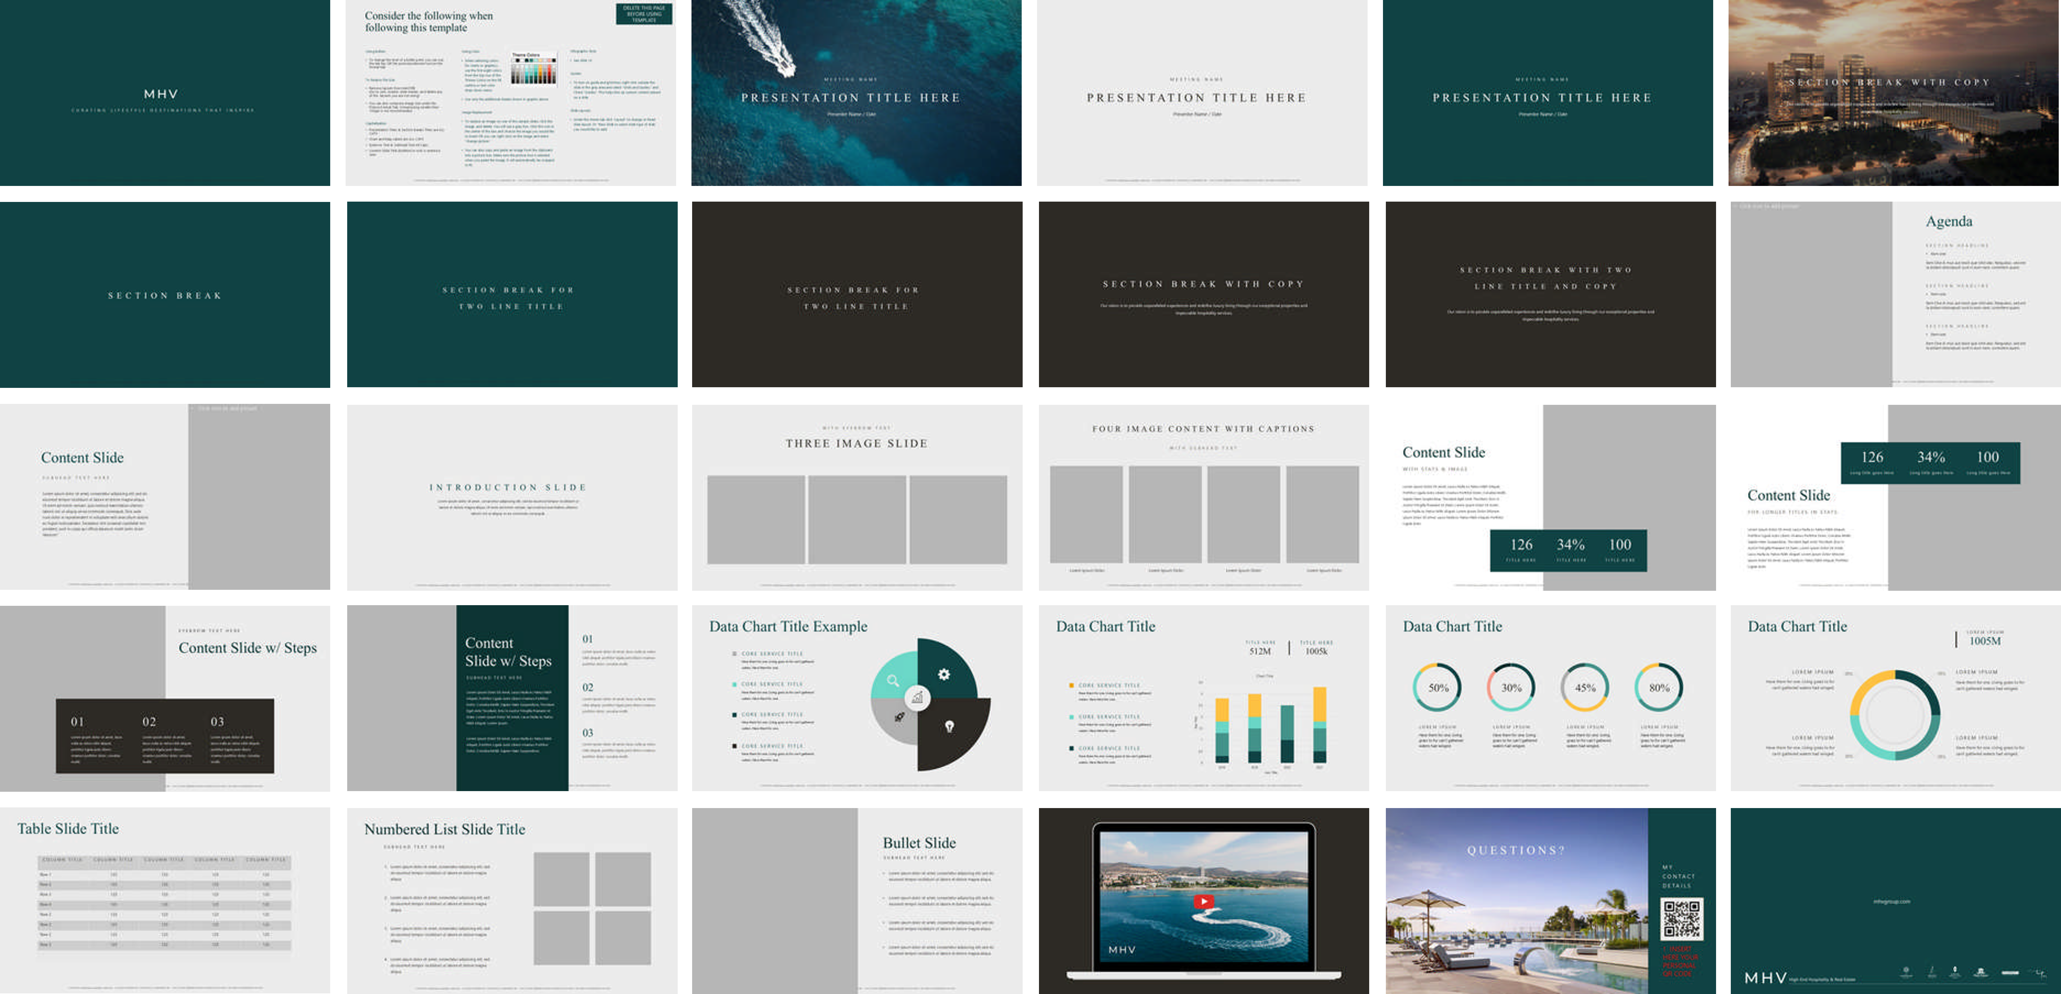Open the Introduction Slide thumbnail
2061x994 pixels.
[x=512, y=497]
